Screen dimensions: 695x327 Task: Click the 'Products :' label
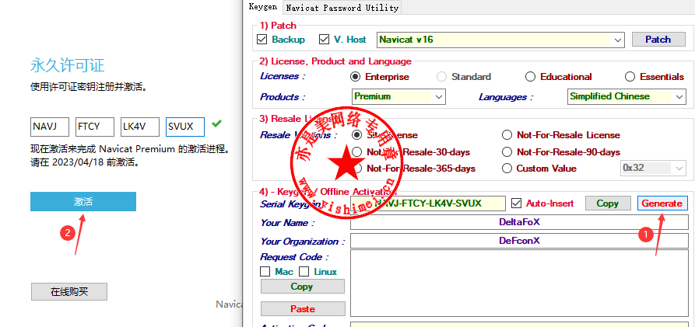[283, 97]
